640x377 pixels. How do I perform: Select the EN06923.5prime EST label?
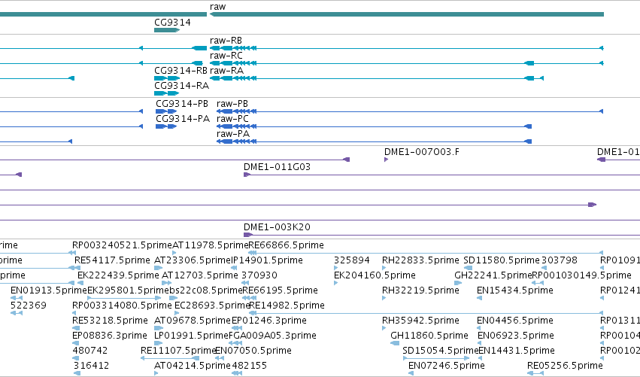(516, 336)
